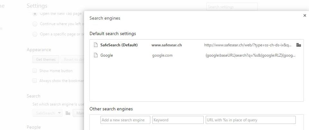The image size is (309, 130).
Task: Click the page icon beside Google
Action: click(x=95, y=55)
